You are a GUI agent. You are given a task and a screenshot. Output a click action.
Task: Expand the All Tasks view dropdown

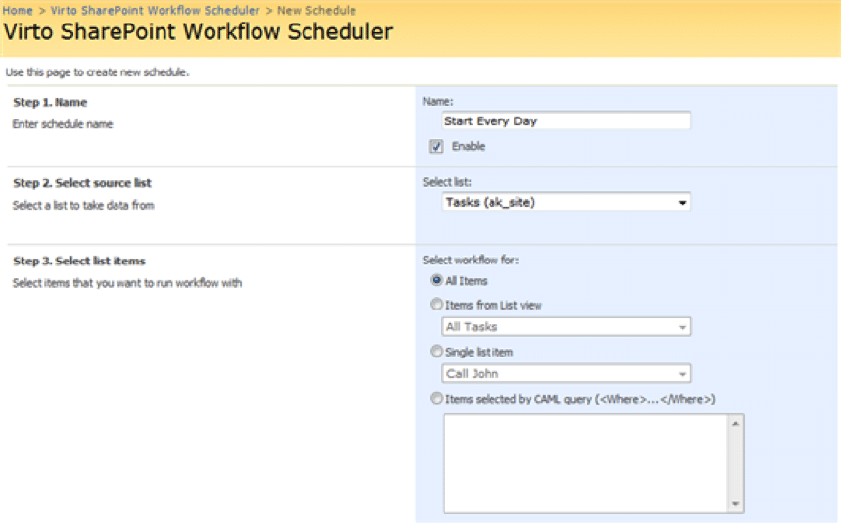coord(566,327)
